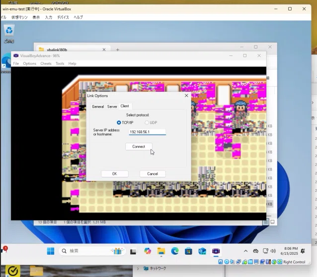Click VirtualBox USB status icon

click(x=244, y=262)
